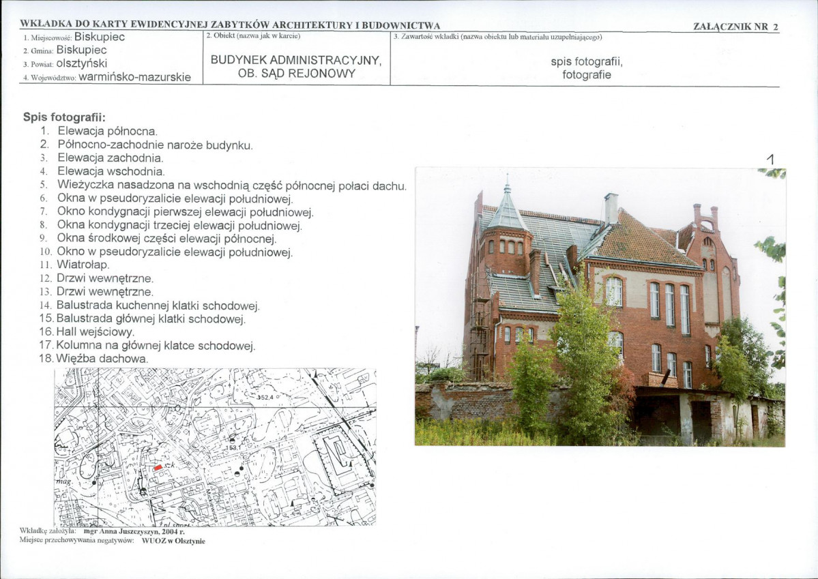
Task: Select list item '1. Elewacja północna.'
Action: tap(99, 132)
